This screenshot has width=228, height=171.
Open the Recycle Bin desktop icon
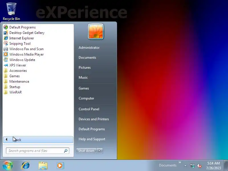[11, 12]
